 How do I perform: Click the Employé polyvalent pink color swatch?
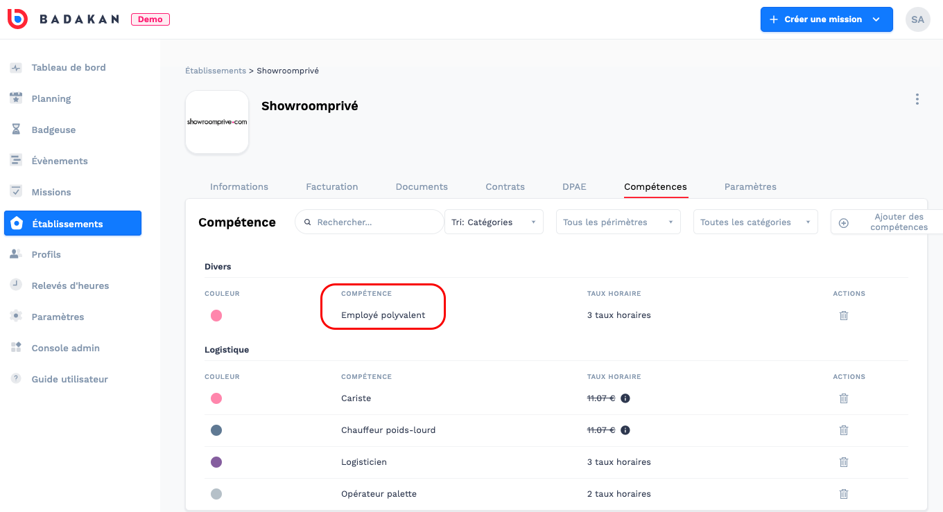[x=216, y=315]
